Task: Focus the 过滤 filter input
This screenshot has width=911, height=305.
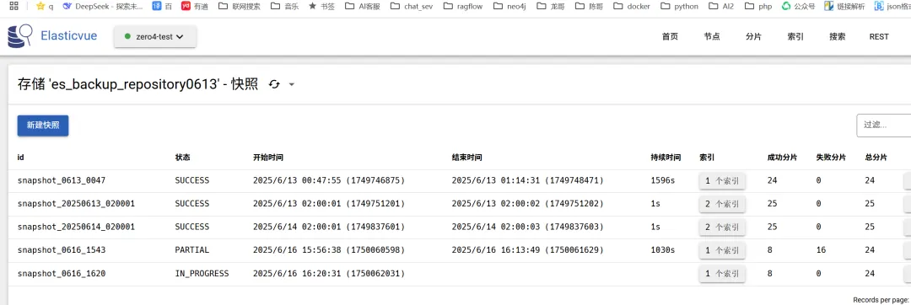Action: click(x=884, y=126)
